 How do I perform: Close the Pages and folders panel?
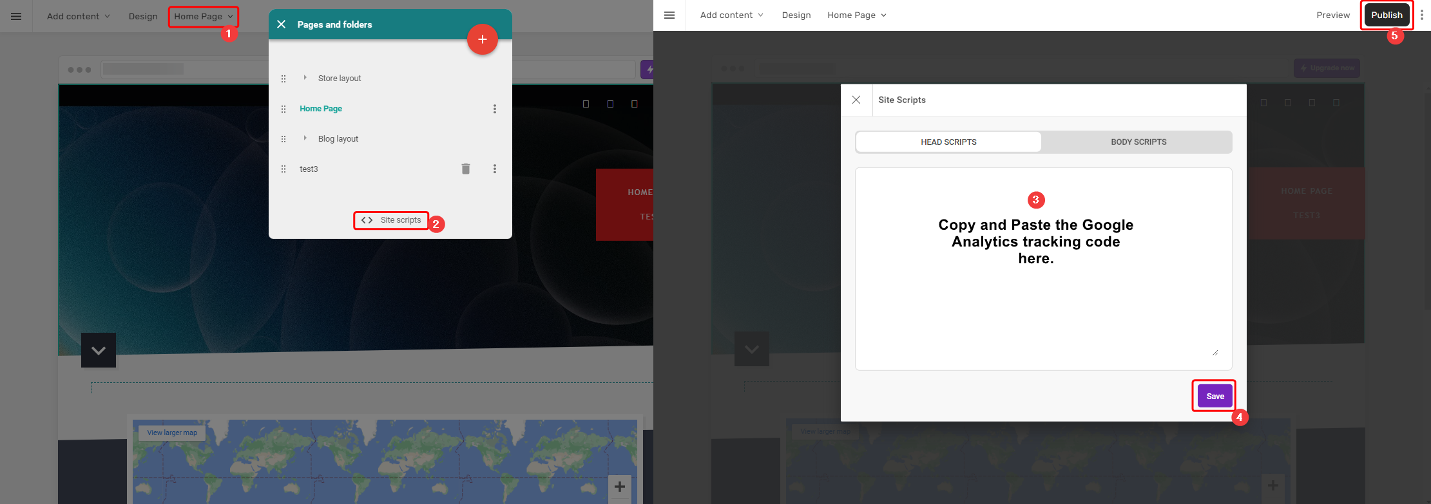coord(281,24)
